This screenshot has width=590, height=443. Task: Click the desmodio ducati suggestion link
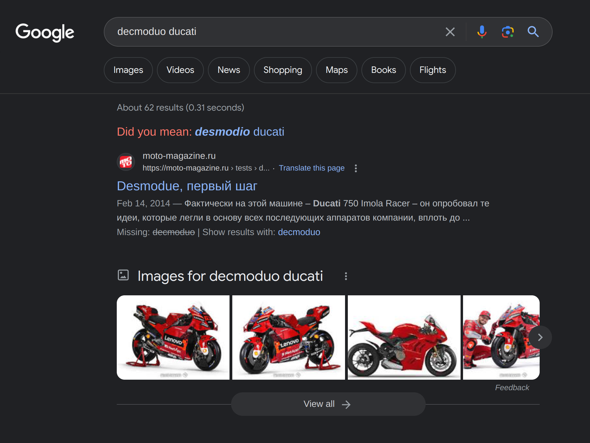coord(239,132)
